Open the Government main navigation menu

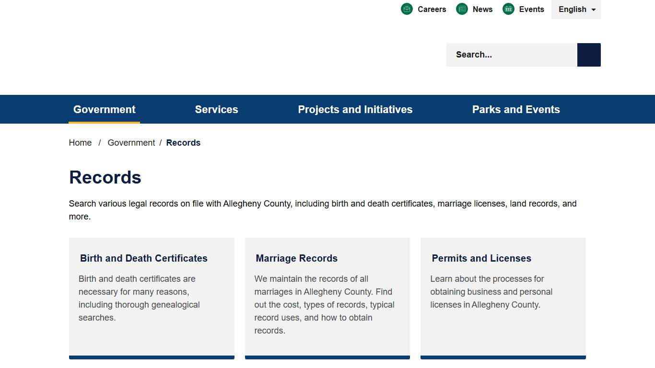pyautogui.click(x=105, y=109)
